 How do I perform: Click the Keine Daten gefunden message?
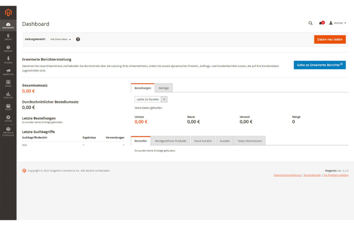tap(148, 108)
